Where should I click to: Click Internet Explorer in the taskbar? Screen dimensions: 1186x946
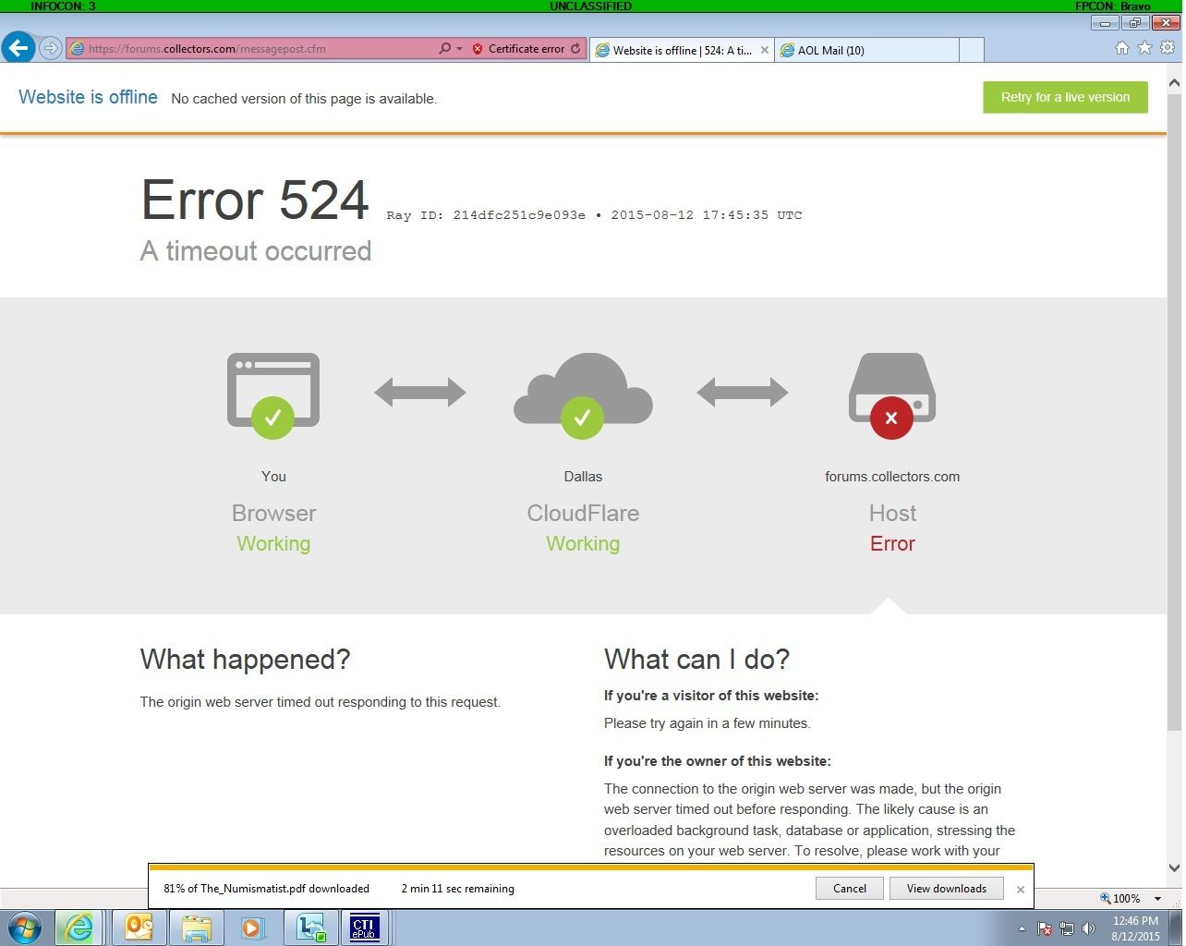click(79, 928)
